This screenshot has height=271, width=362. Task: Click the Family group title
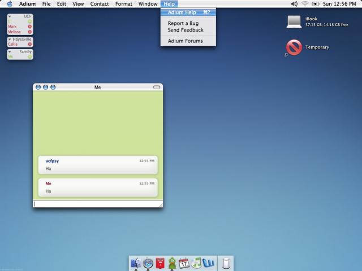coord(25,51)
